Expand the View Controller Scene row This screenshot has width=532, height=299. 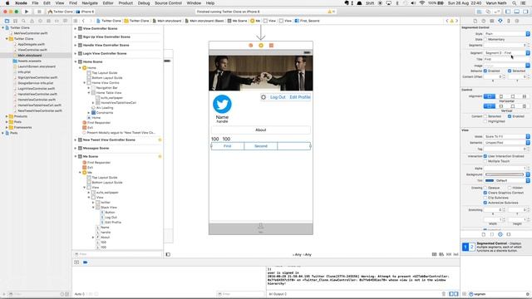coord(76,28)
